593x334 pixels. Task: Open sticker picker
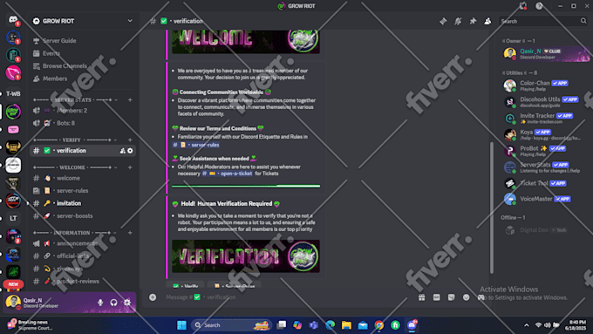(x=451, y=297)
